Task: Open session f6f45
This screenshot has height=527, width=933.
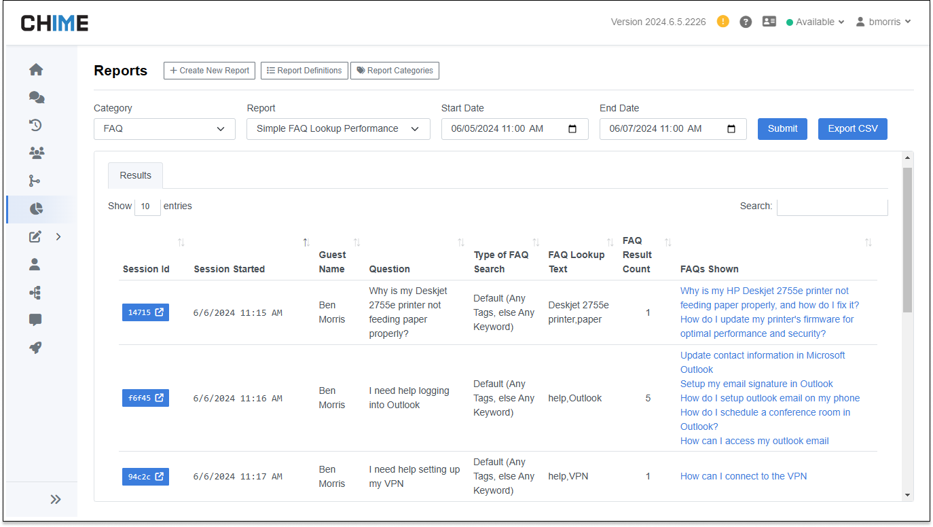Action: click(x=145, y=398)
